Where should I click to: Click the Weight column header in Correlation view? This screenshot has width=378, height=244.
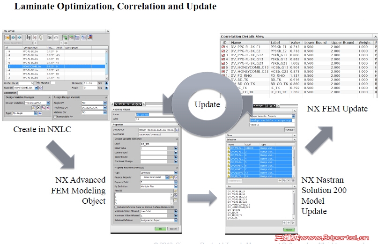(x=364, y=43)
